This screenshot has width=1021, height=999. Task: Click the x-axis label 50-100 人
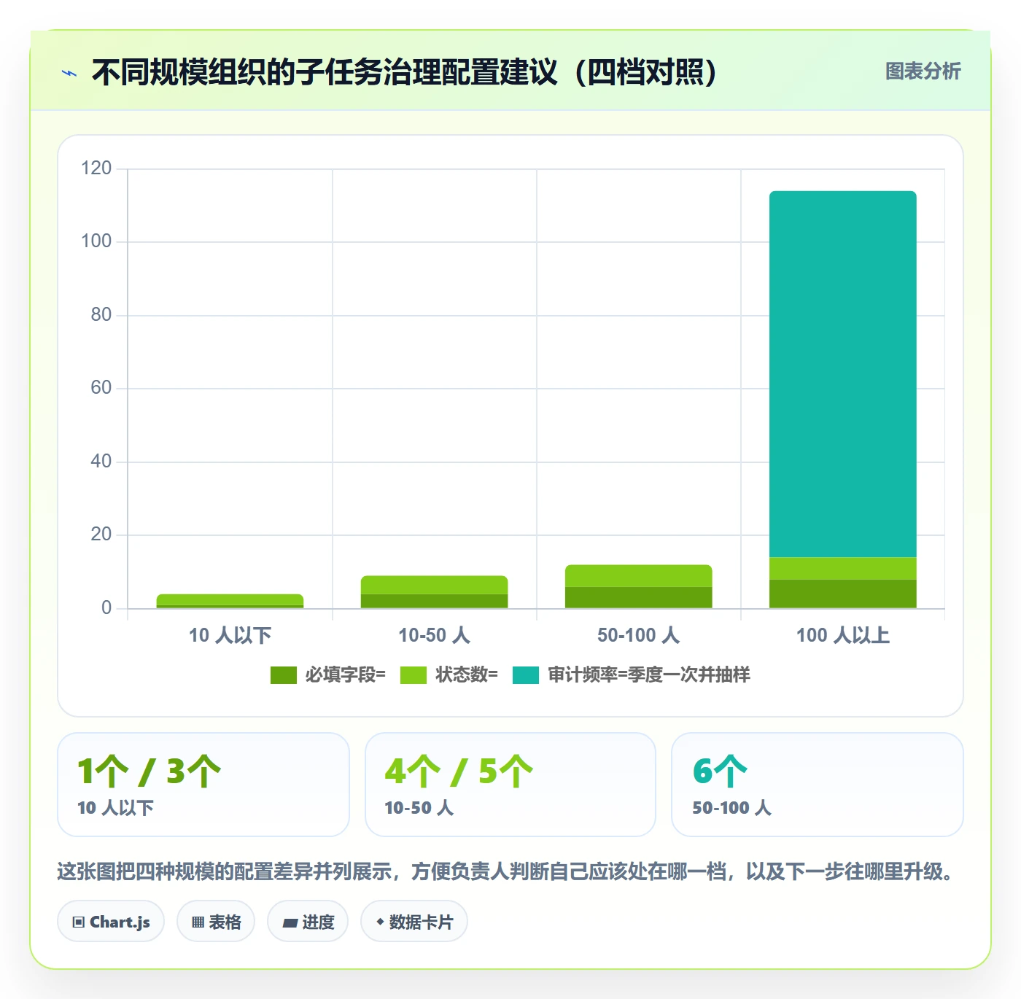(639, 635)
